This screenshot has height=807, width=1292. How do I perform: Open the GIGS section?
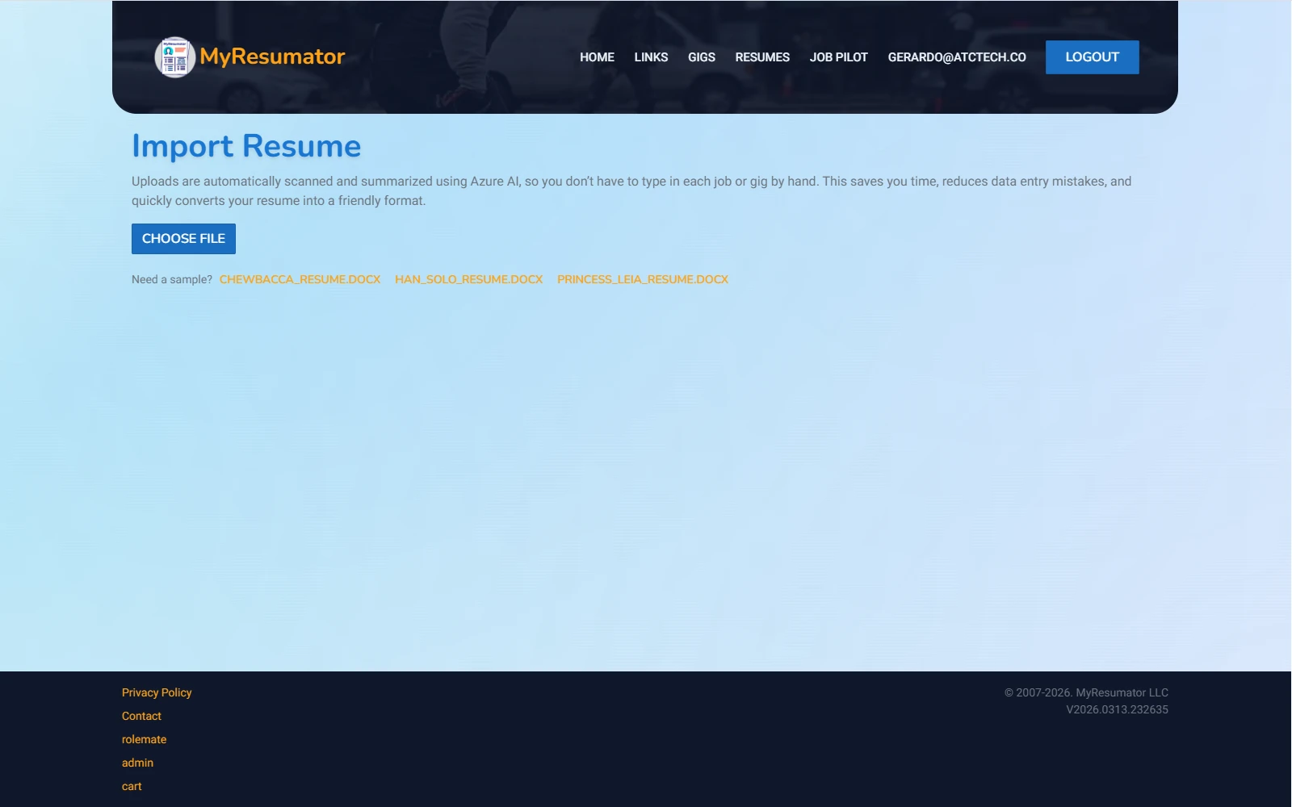click(700, 56)
